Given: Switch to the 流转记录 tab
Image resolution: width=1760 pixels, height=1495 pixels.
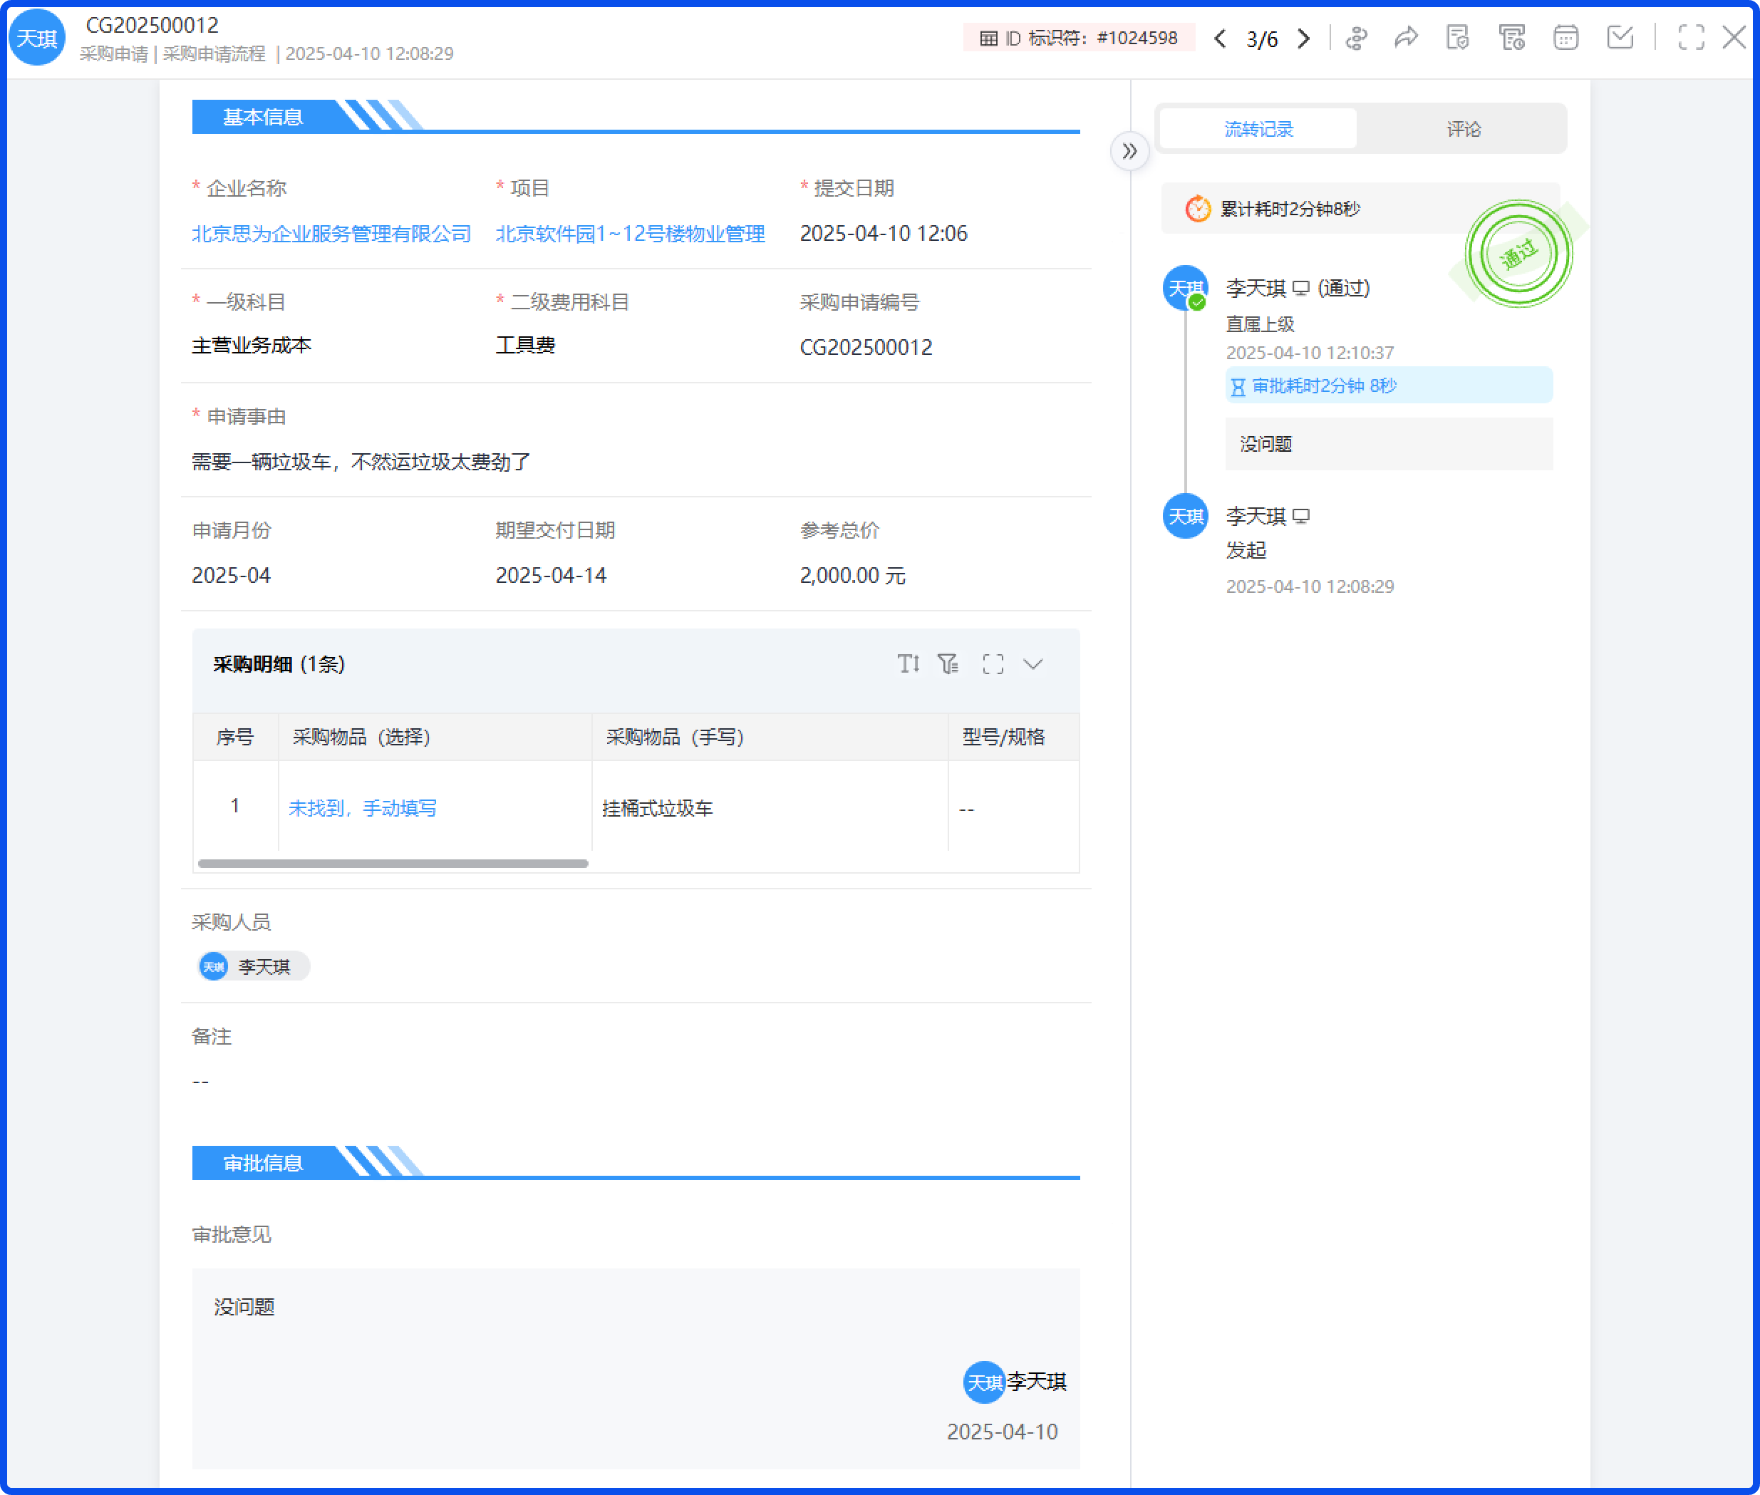Looking at the screenshot, I should pos(1258,129).
